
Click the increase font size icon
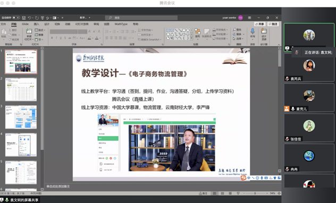89,32
